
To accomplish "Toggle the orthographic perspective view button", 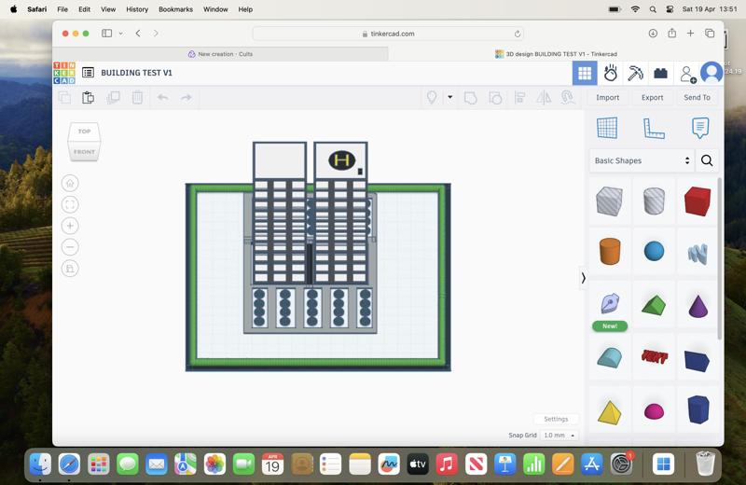I will point(70,269).
